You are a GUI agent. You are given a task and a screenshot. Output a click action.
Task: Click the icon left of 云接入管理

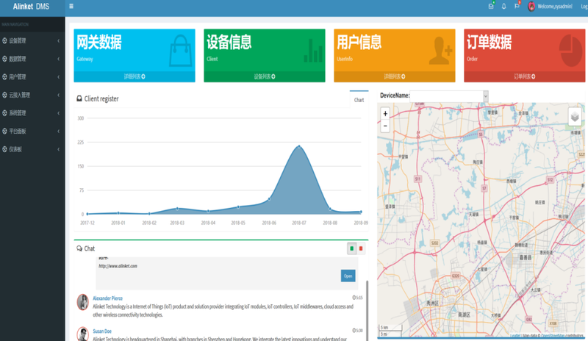[4, 95]
